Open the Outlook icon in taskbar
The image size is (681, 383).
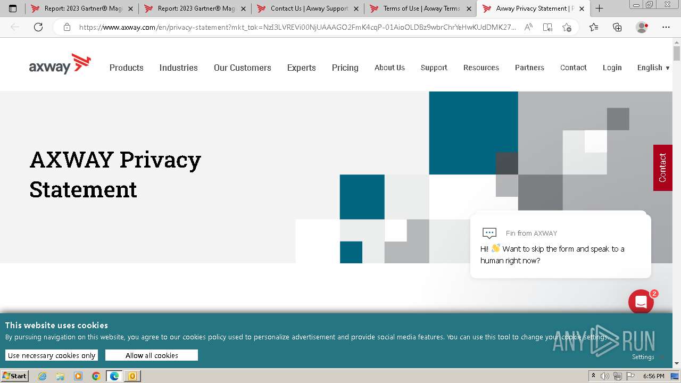click(x=132, y=376)
